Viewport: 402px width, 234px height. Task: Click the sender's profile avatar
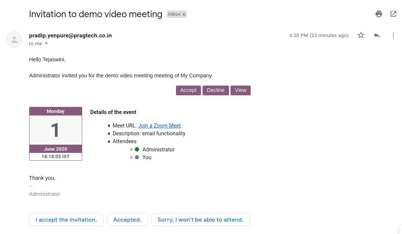coord(15,40)
